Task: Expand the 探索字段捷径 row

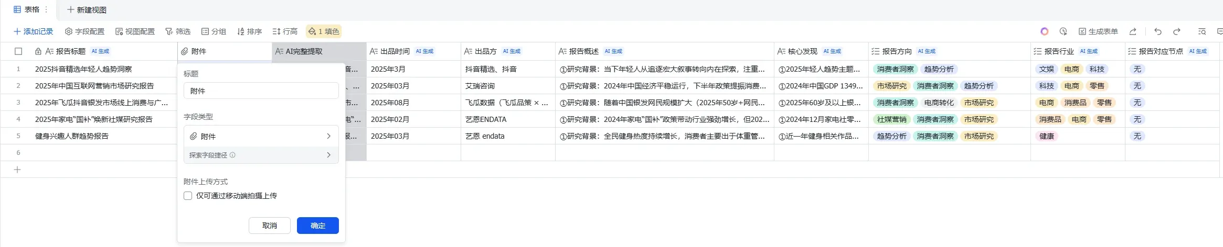Action: 261,155
